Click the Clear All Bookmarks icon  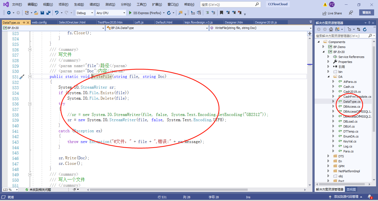pyautogui.click(x=240, y=13)
